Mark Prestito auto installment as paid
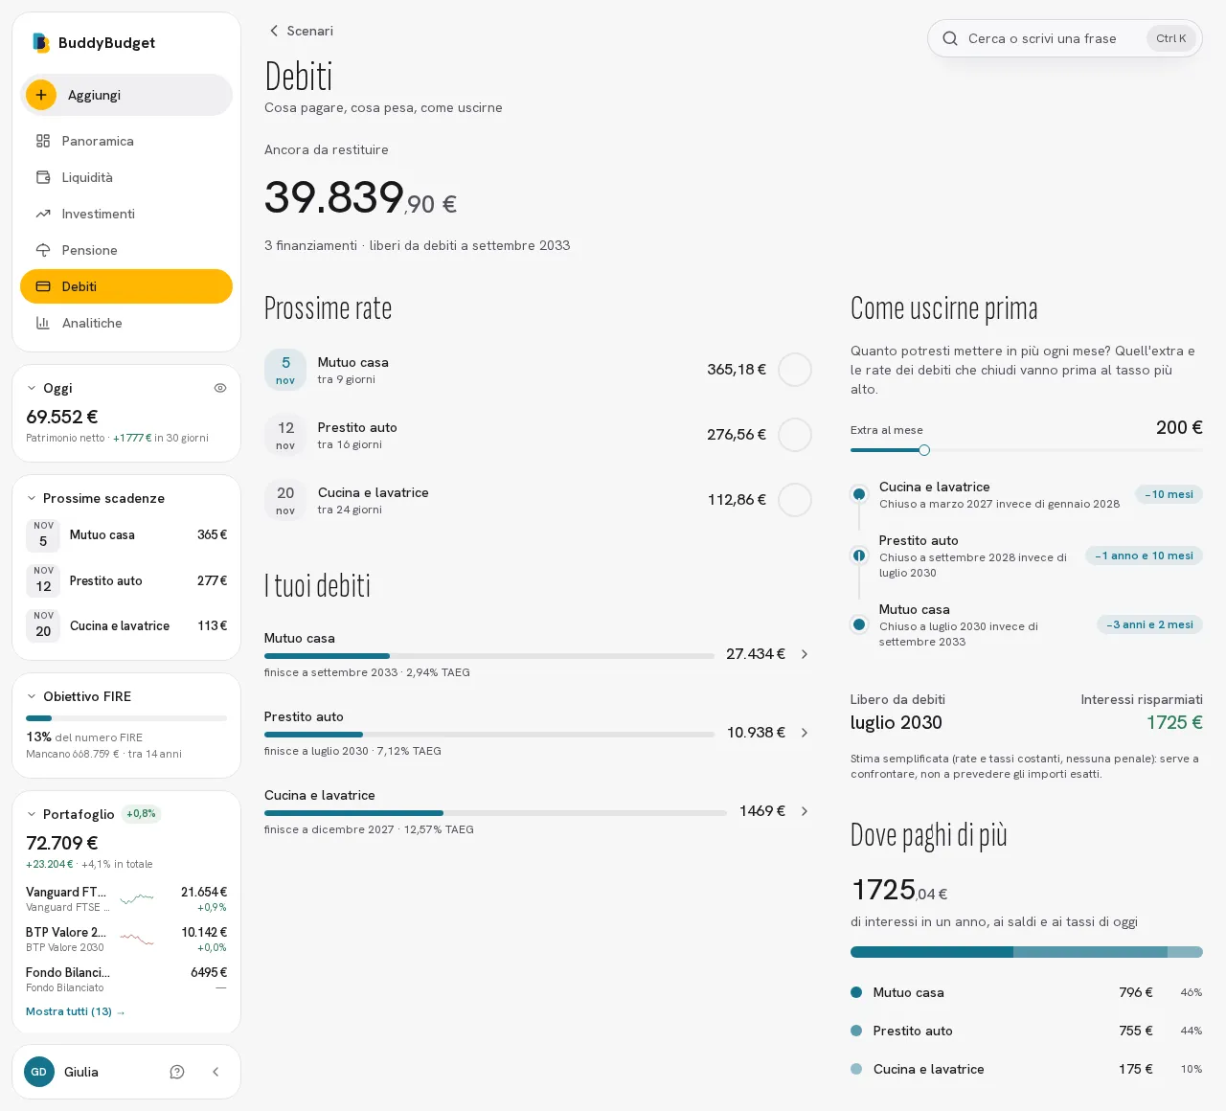The height and width of the screenshot is (1111, 1226). [795, 435]
